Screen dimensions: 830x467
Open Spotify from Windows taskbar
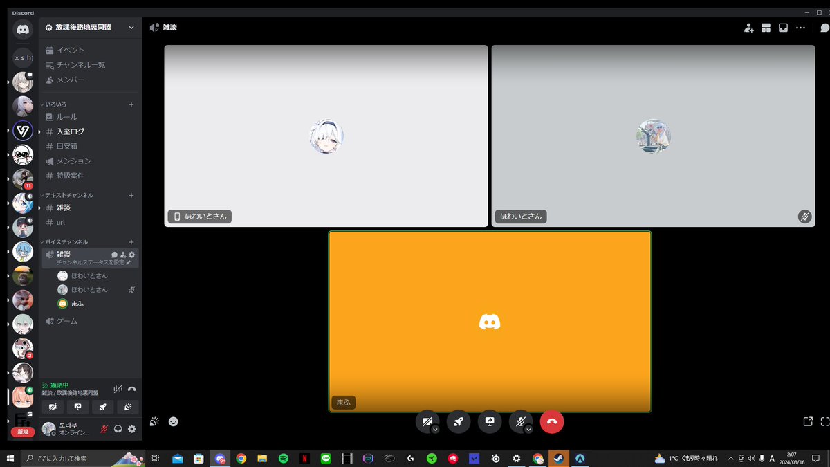(x=283, y=458)
